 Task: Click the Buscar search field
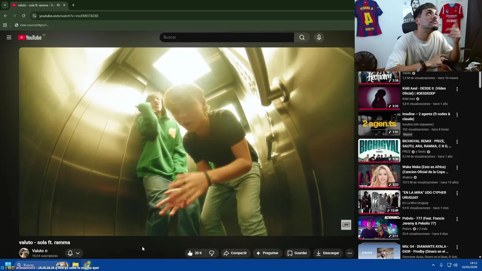(227, 37)
